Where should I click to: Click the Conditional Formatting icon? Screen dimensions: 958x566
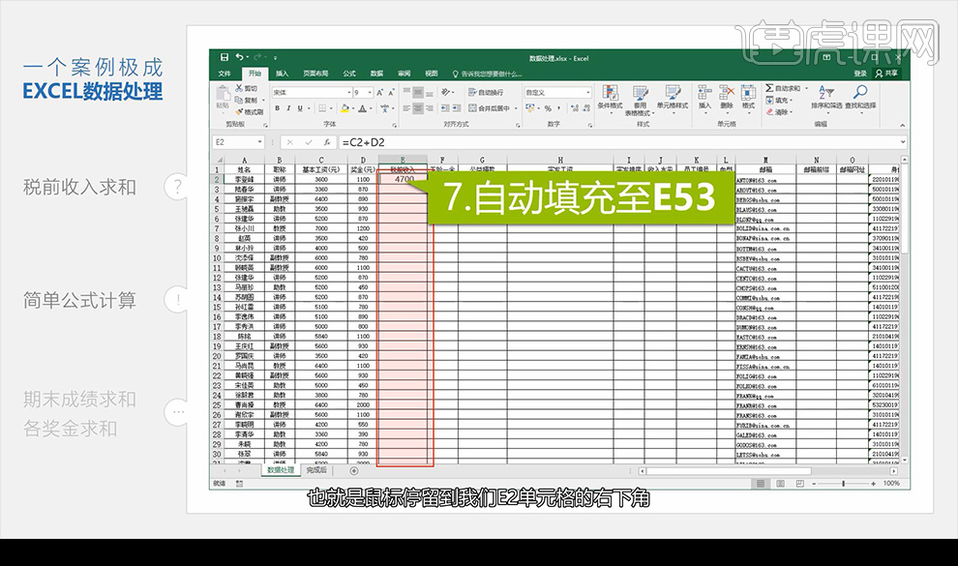[610, 92]
